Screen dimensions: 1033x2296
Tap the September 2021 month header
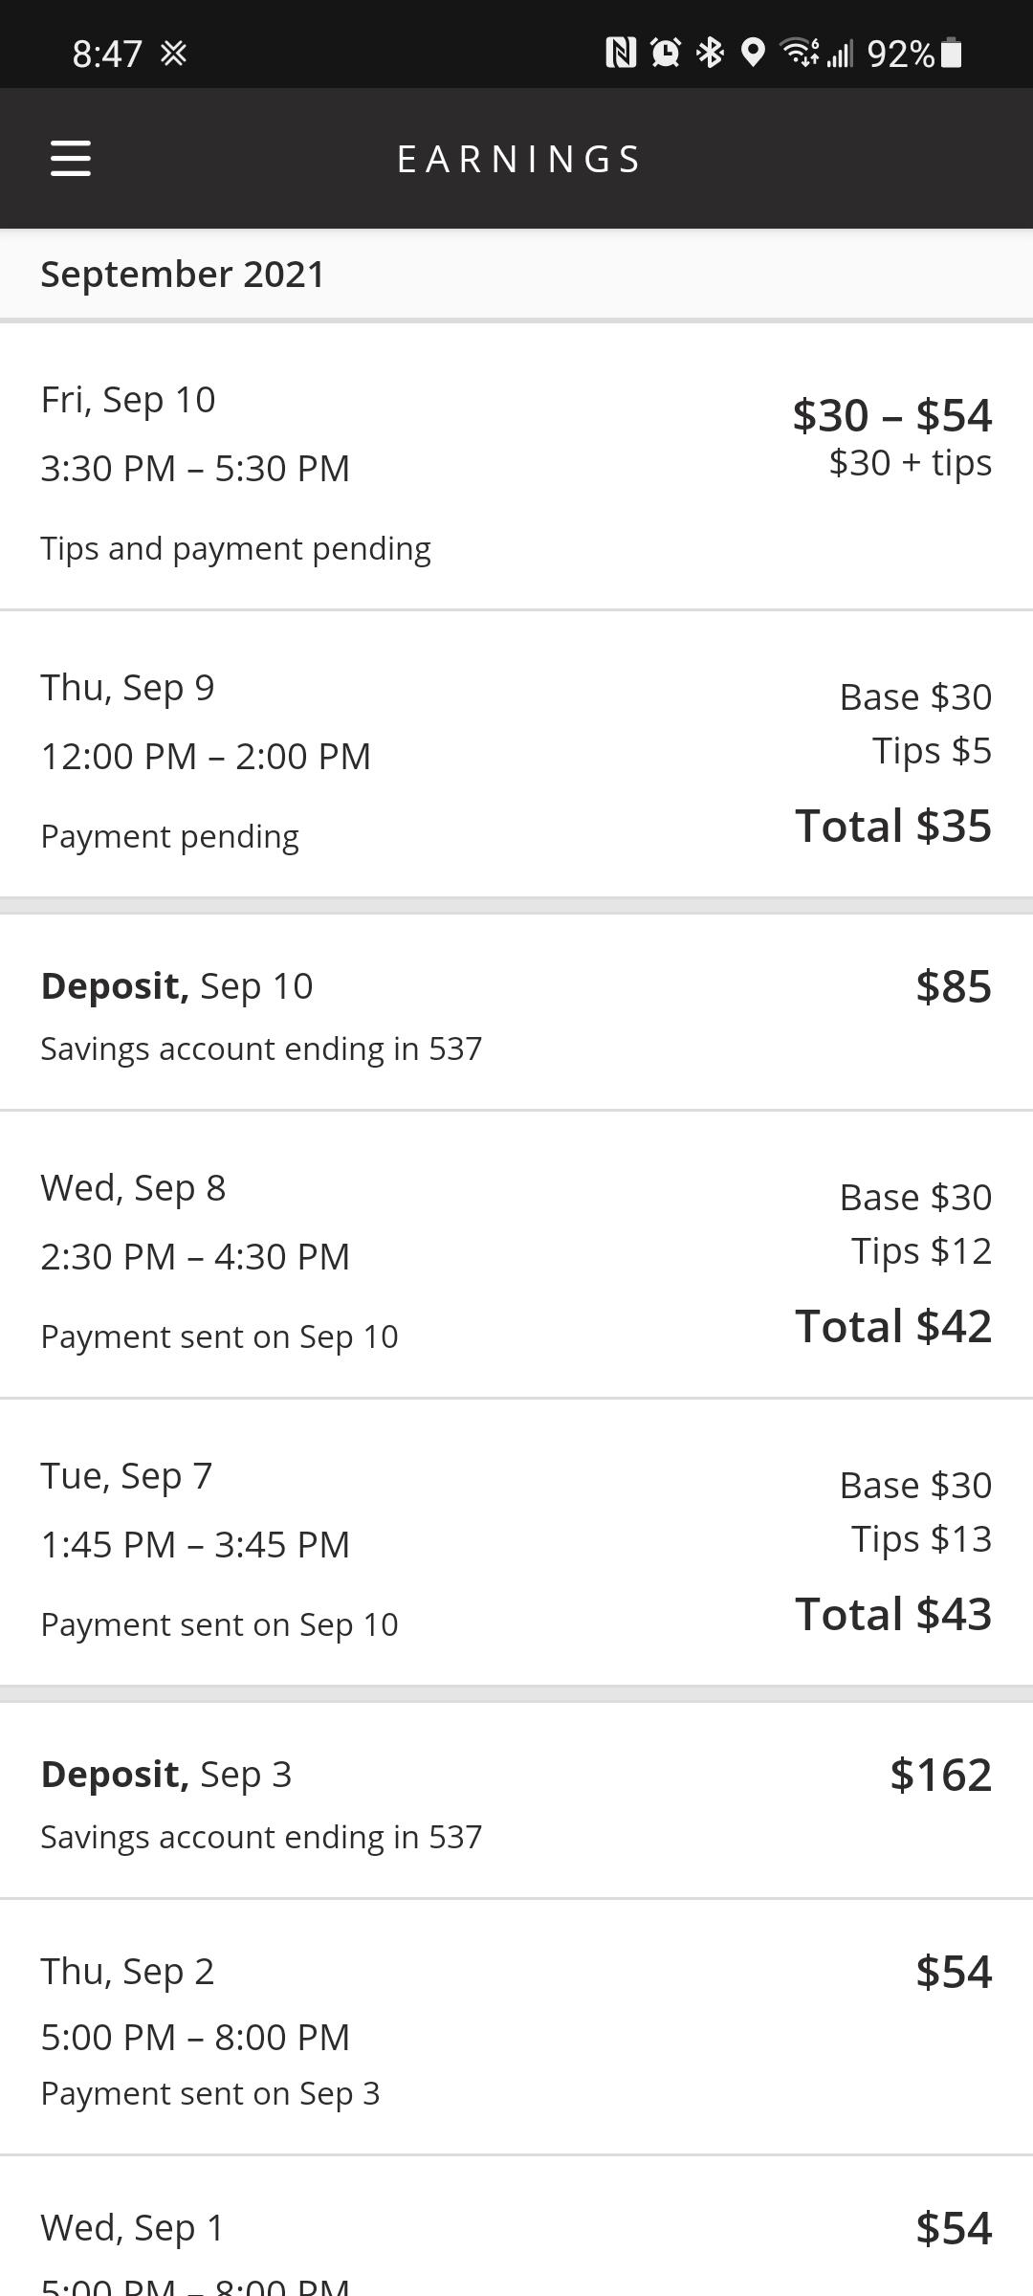(x=183, y=275)
